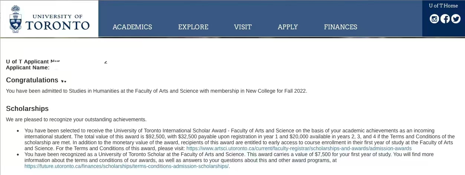Open the U of T Facebook page
The image size is (465, 175).
click(x=445, y=19)
